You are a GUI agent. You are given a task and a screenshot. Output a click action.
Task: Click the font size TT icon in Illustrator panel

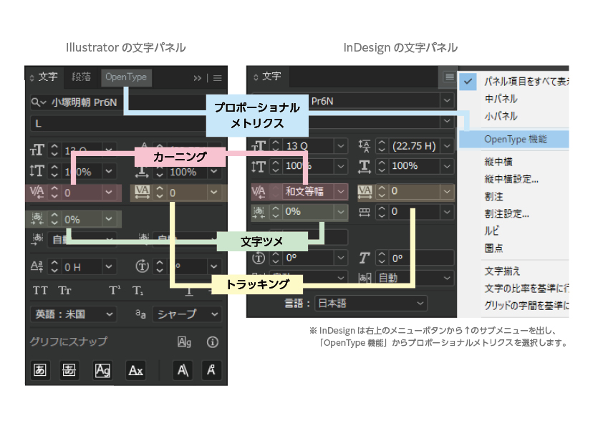click(x=37, y=150)
